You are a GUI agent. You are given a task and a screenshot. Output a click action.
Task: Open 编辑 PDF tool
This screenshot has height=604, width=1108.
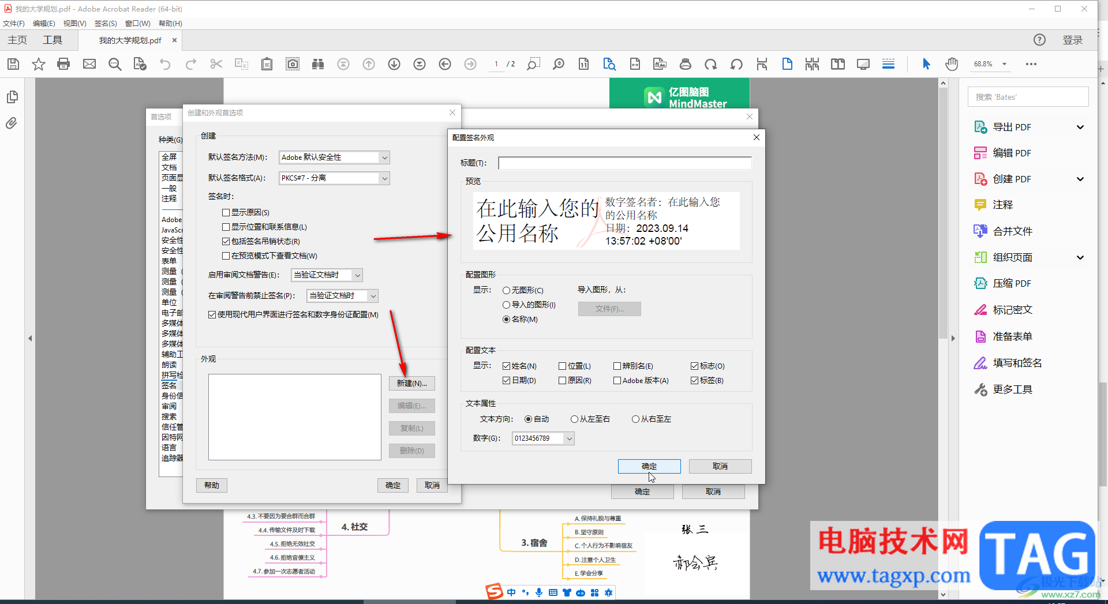(1011, 153)
